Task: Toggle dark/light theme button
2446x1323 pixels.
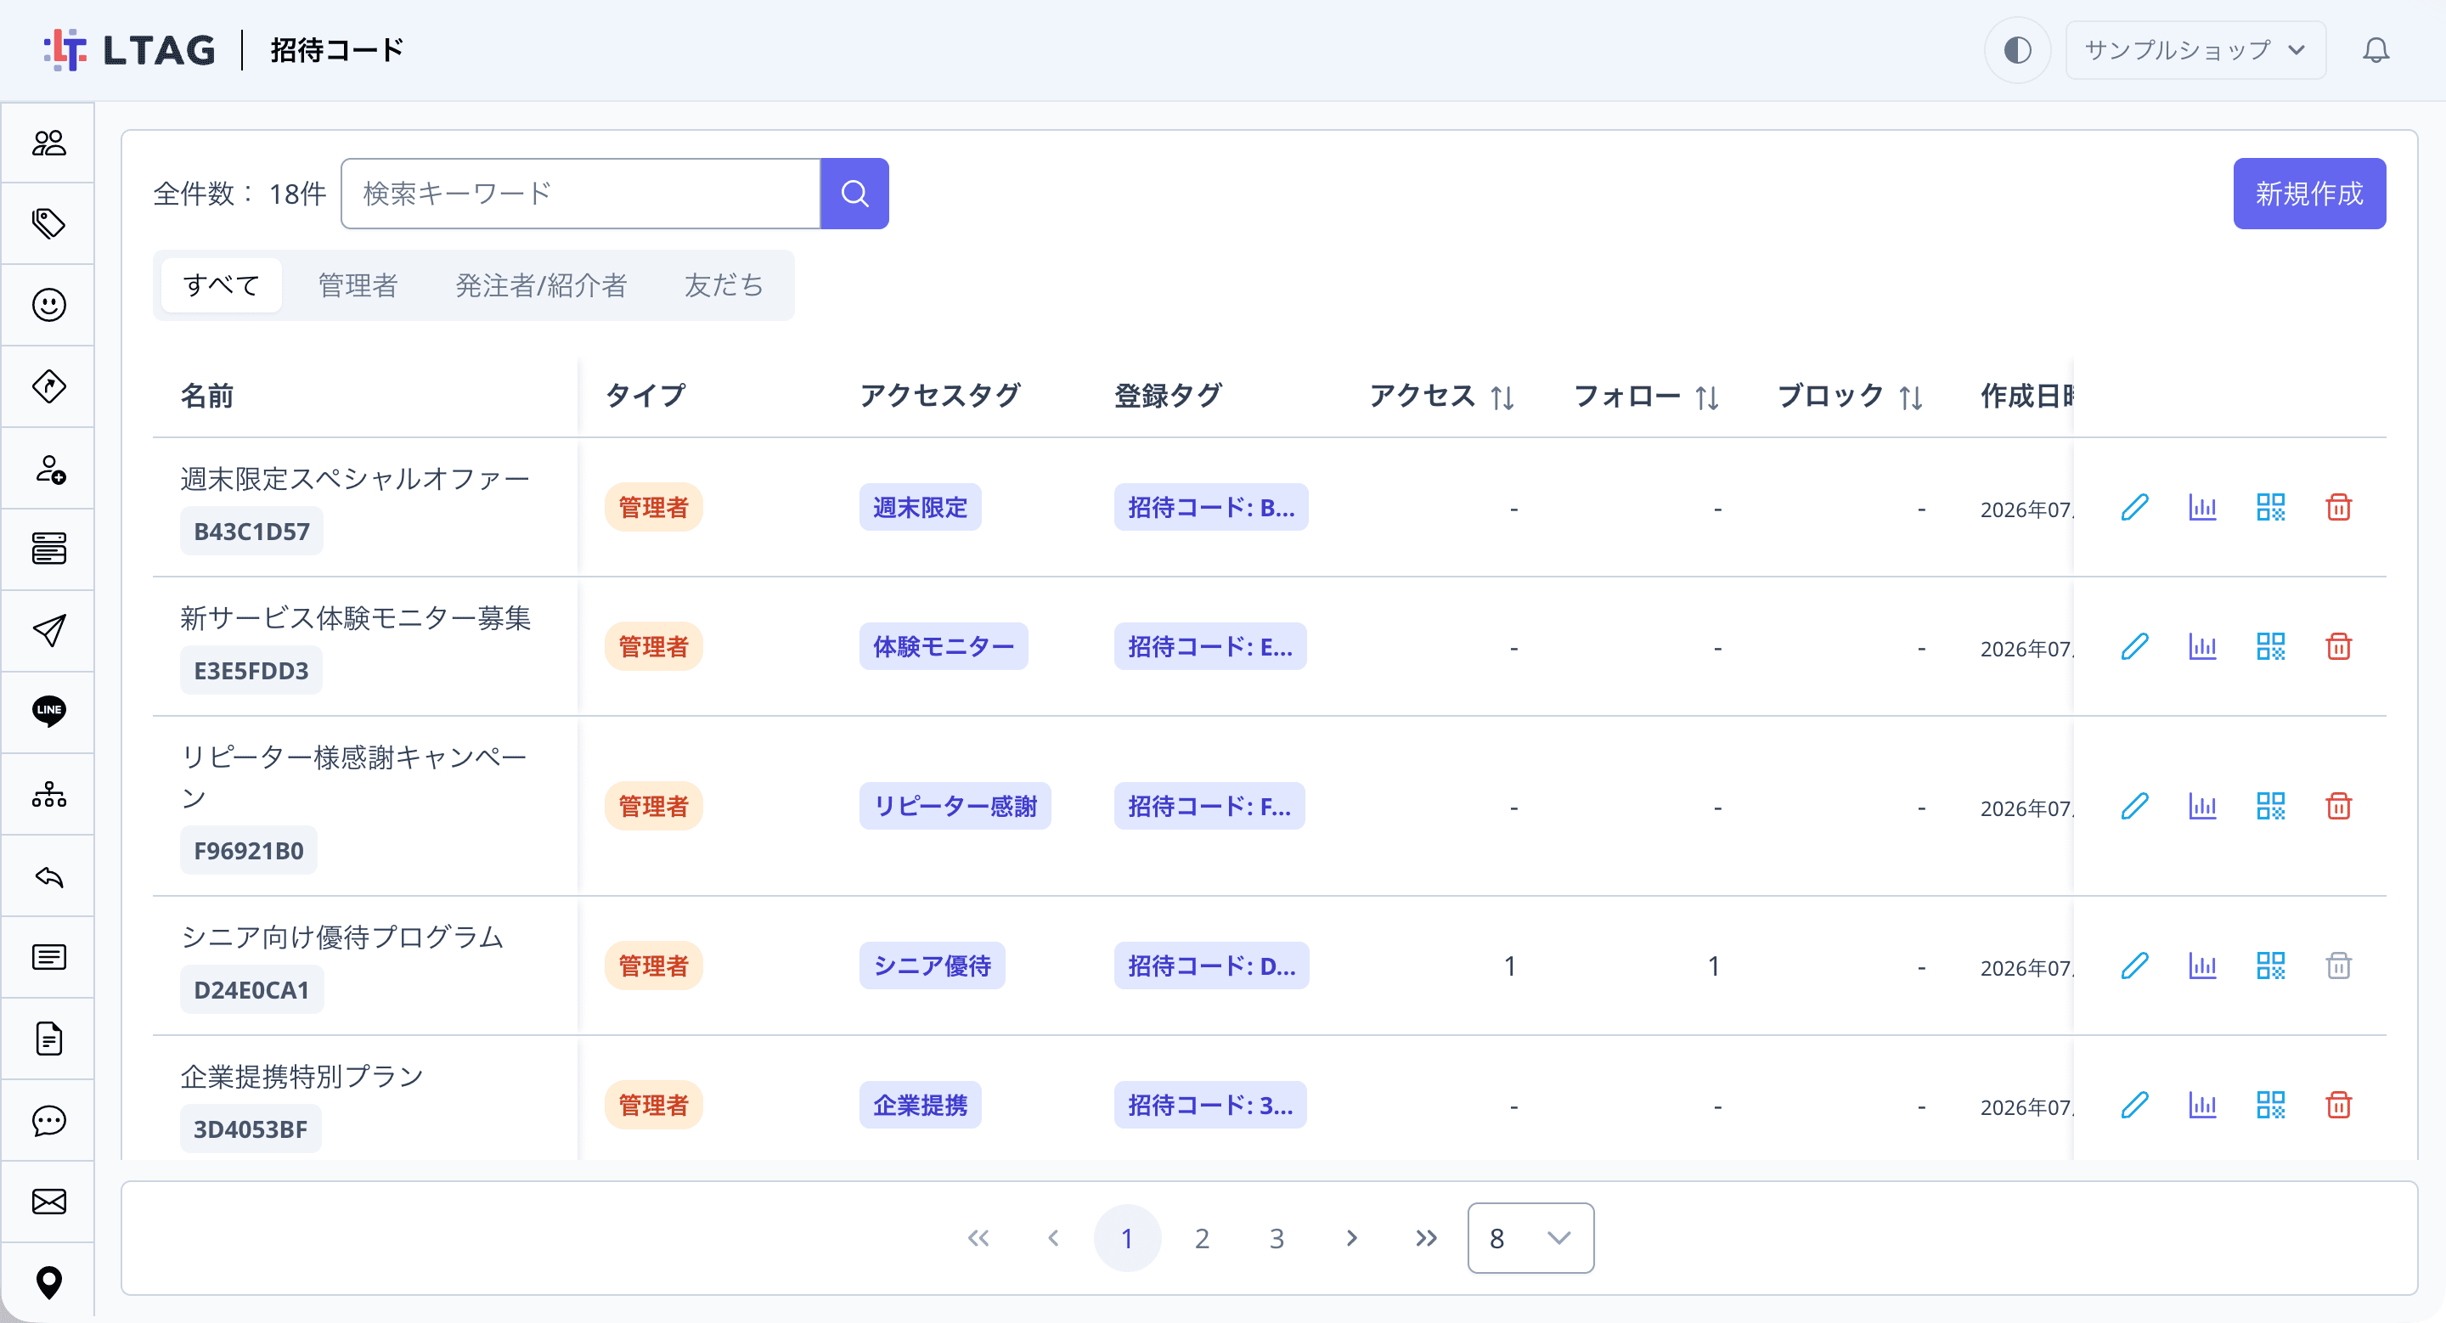Action: 2017,49
